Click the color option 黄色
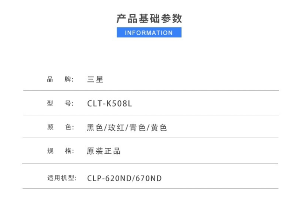Viewport: 302px width, 208px height. pos(159,127)
